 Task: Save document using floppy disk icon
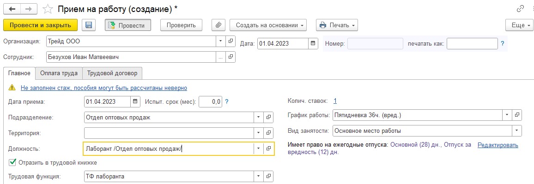[x=89, y=25]
